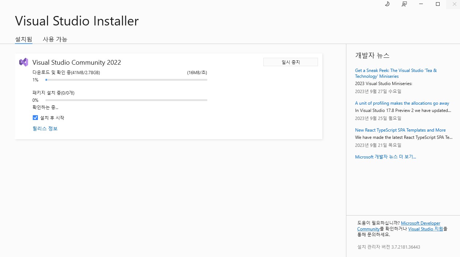Click the 1% download percentage label
The width and height of the screenshot is (460, 257).
(x=35, y=80)
